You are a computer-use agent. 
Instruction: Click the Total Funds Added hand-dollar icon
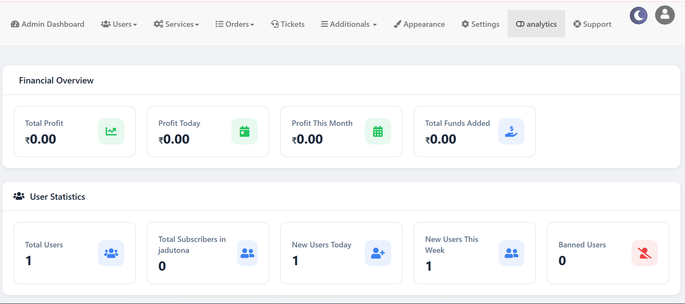pyautogui.click(x=511, y=132)
